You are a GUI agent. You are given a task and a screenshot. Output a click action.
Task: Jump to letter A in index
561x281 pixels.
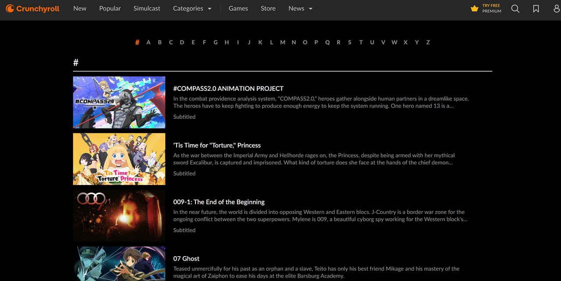point(149,42)
